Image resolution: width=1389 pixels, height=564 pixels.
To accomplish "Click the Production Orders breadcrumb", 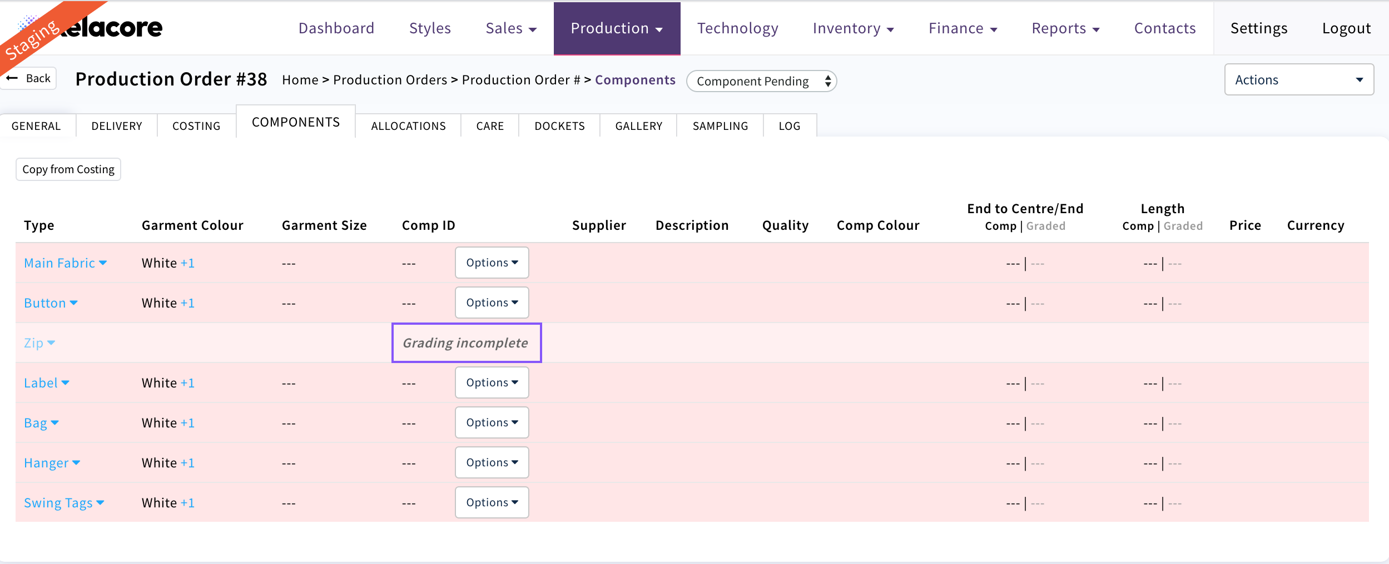I will coord(390,80).
